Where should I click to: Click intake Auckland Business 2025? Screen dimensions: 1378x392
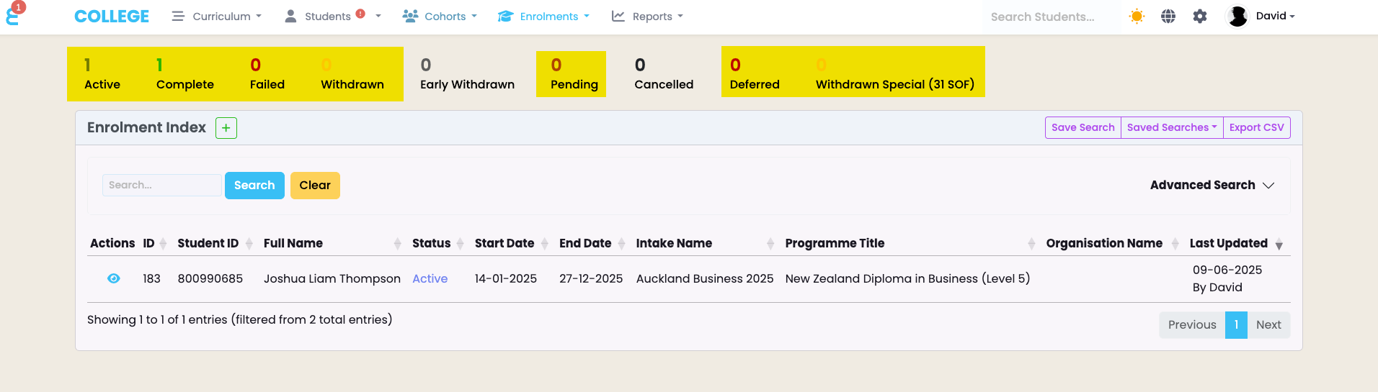pos(704,278)
